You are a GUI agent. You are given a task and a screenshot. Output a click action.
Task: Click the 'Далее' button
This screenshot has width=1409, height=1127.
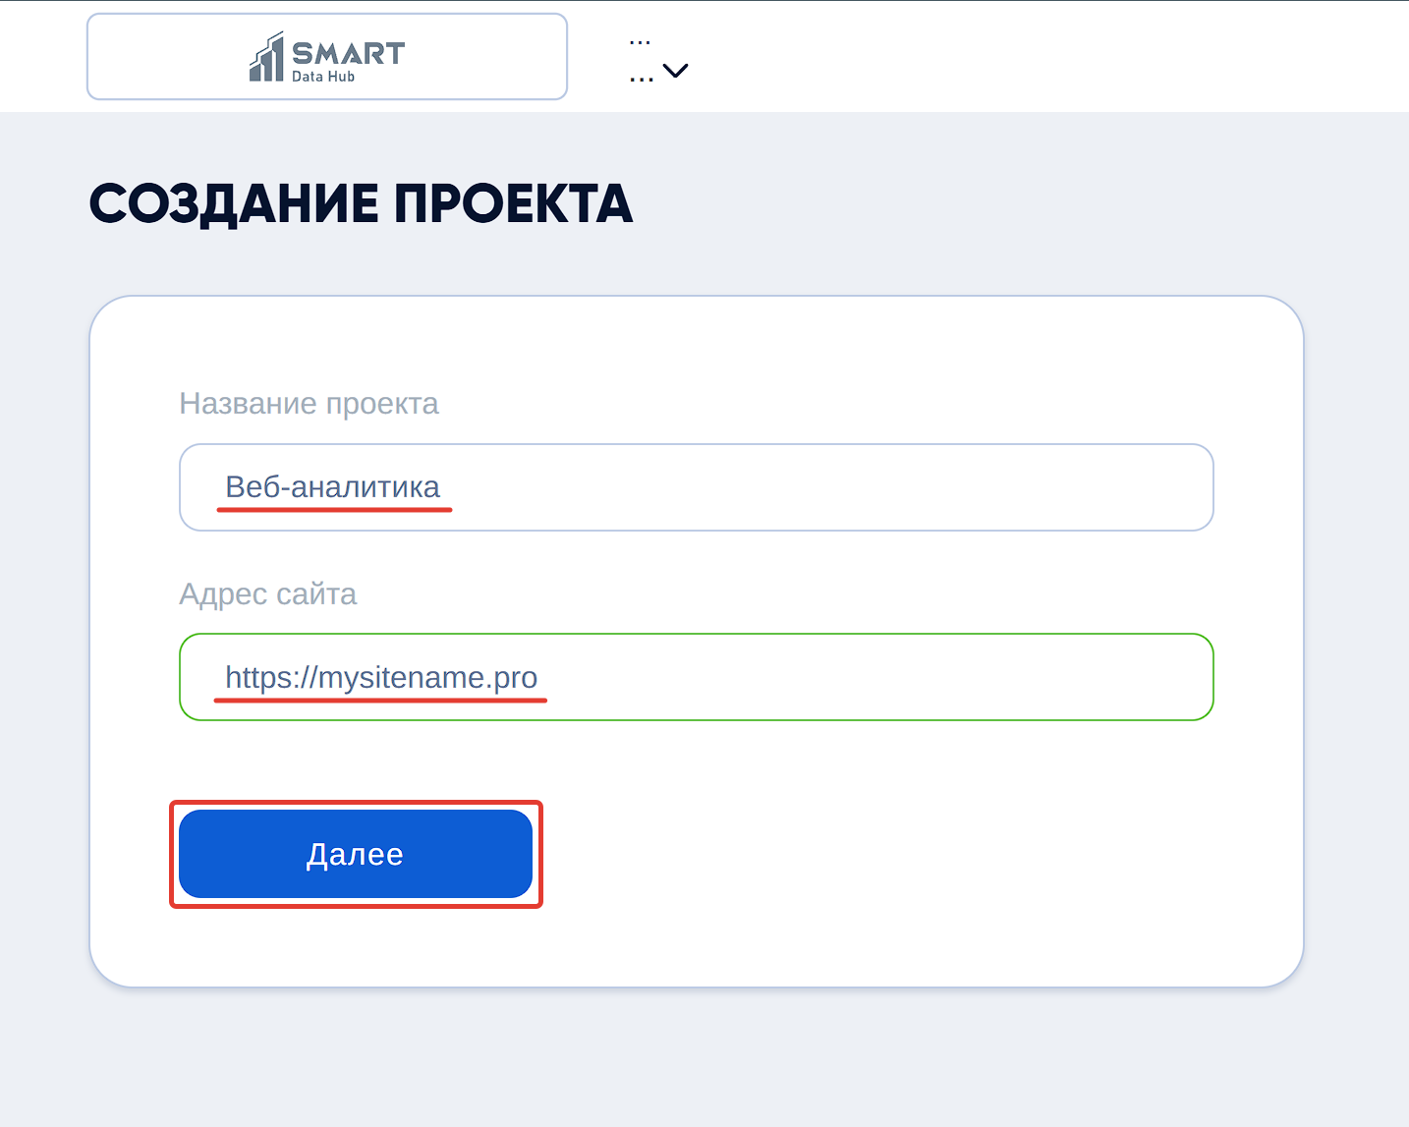356,854
